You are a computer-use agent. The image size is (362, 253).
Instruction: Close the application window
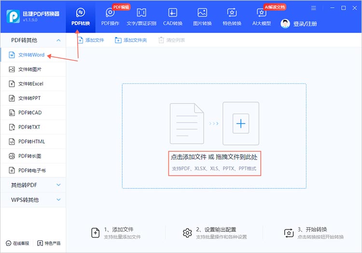click(355, 8)
